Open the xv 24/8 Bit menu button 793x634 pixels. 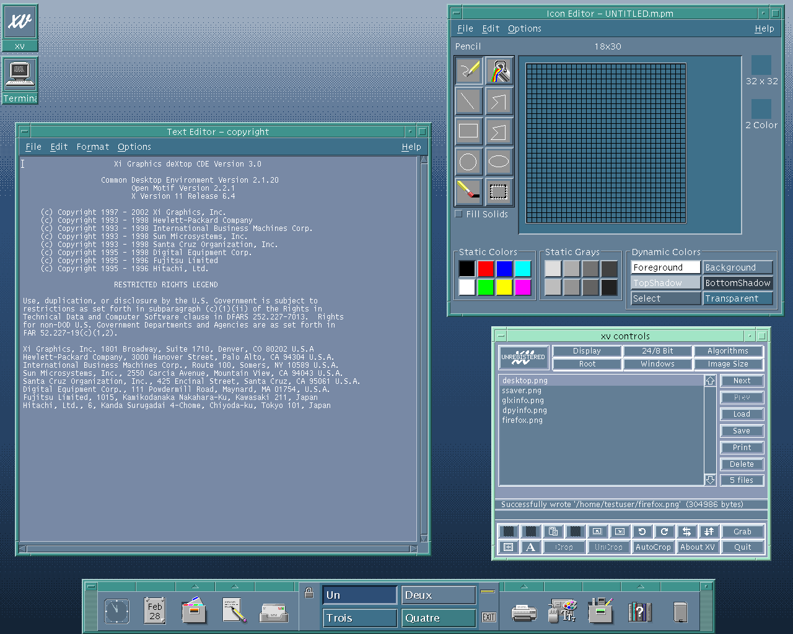coord(657,351)
